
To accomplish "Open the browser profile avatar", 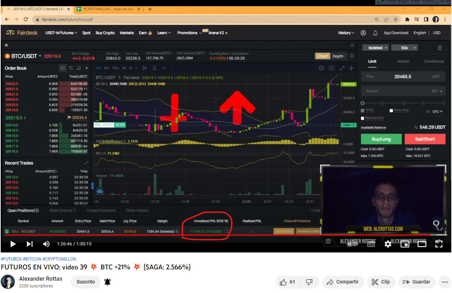I will (436, 19).
